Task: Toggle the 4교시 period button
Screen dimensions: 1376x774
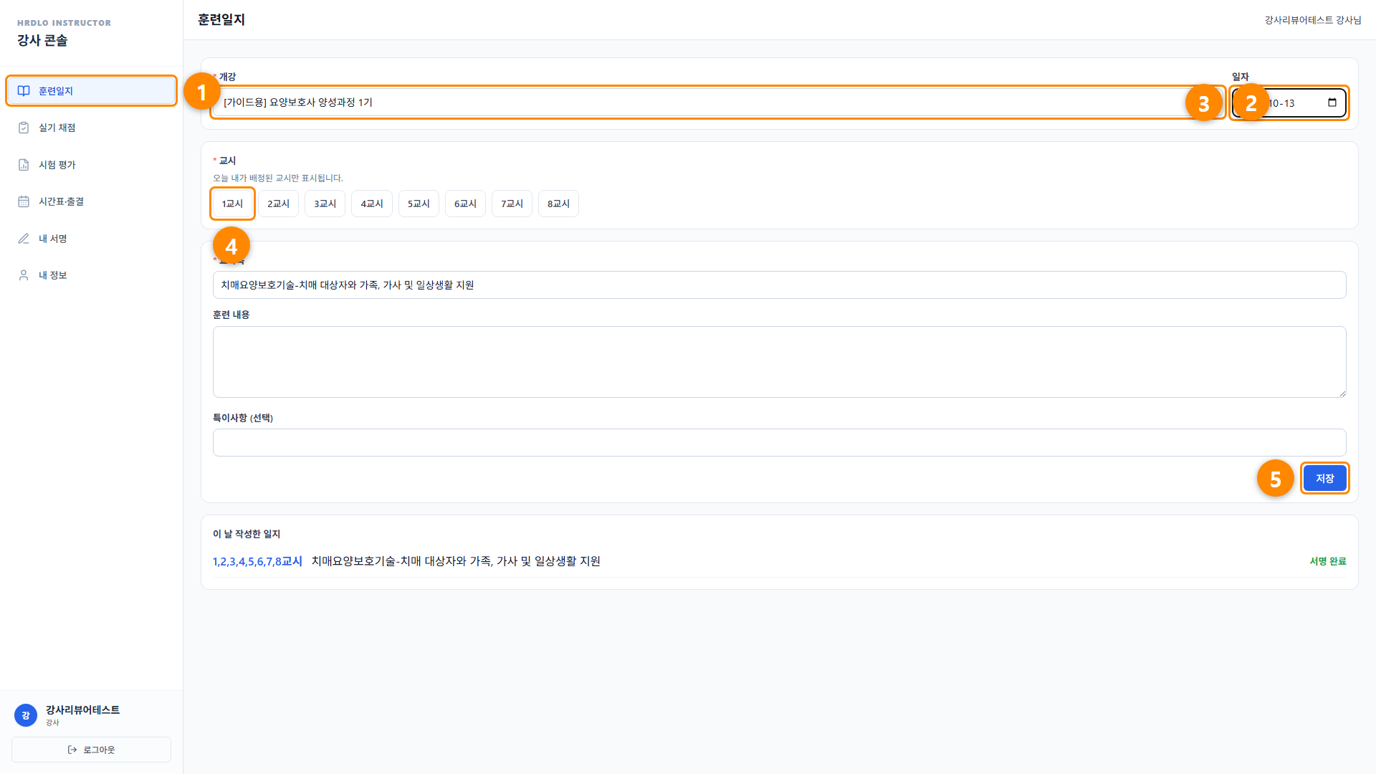Action: click(372, 204)
